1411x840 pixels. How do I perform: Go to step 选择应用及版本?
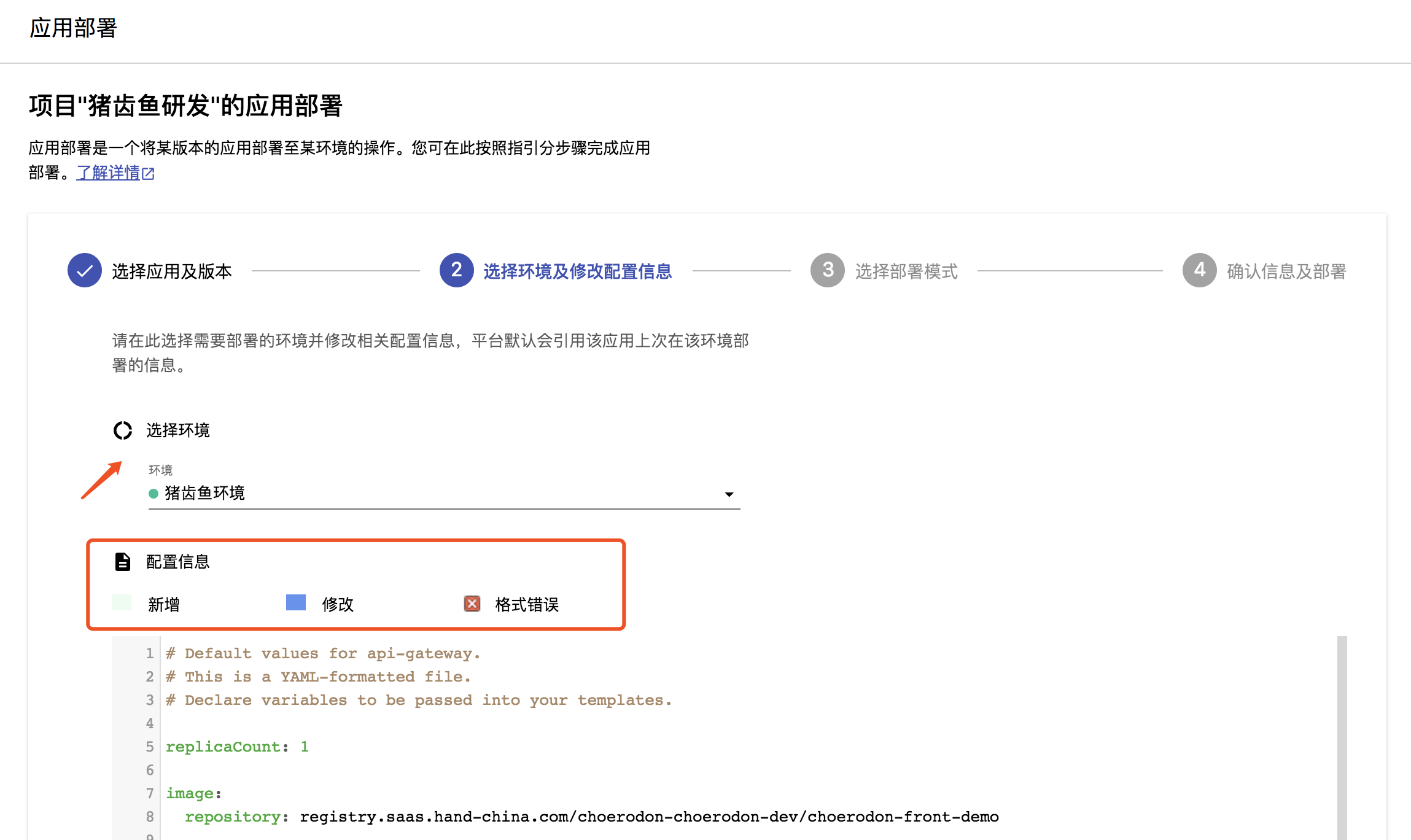pyautogui.click(x=172, y=271)
